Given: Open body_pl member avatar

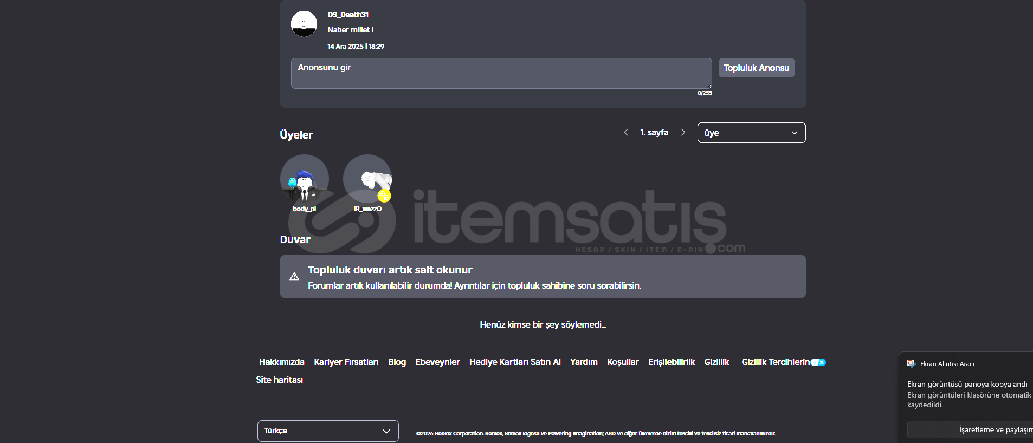Looking at the screenshot, I should coord(304,179).
